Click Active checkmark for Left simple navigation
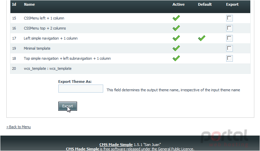This screenshot has width=260, height=151. 176,38
